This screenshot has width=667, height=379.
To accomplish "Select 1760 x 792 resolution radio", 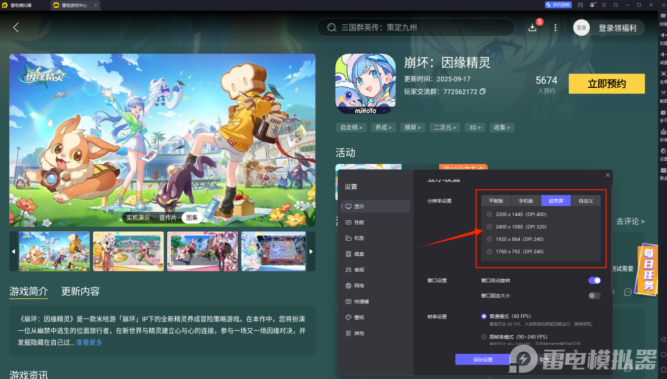I will tap(490, 251).
